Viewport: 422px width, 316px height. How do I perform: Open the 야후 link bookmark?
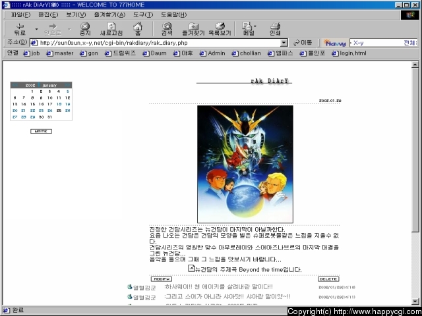[x=183, y=53]
